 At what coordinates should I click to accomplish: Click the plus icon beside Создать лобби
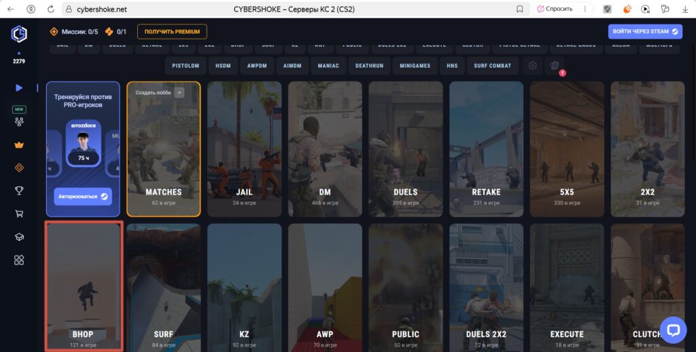pos(179,92)
